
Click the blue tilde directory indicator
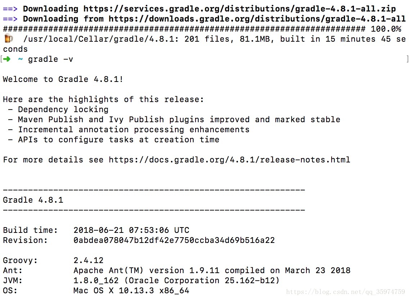click(x=21, y=59)
